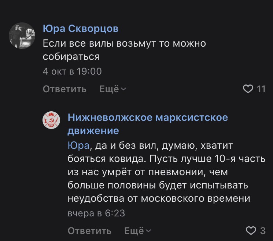Open Юра Скворцов's profile avatar
Image resolution: width=273 pixels, height=241 pixels.
click(x=22, y=35)
